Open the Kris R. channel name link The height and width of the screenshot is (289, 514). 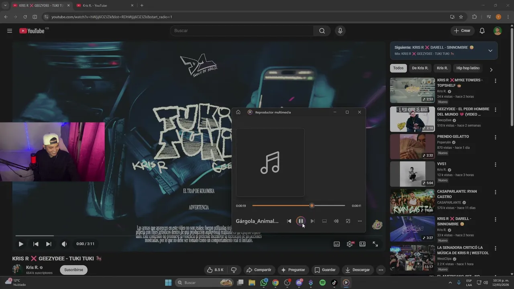coord(32,267)
